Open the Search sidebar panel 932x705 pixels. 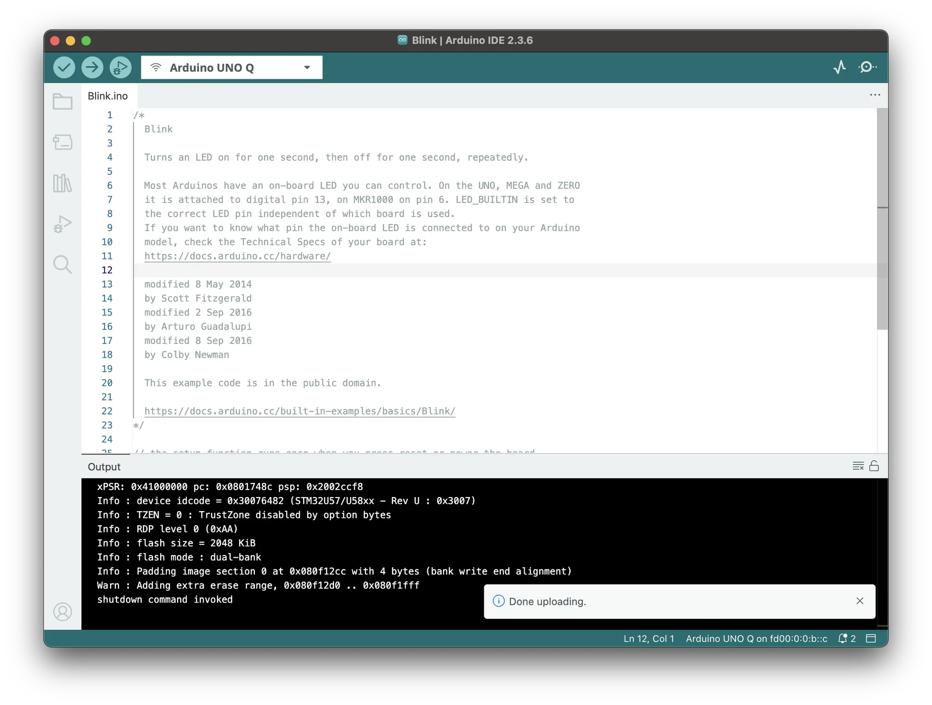point(62,264)
